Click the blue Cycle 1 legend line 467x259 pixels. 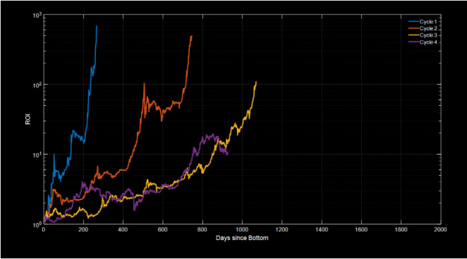413,21
